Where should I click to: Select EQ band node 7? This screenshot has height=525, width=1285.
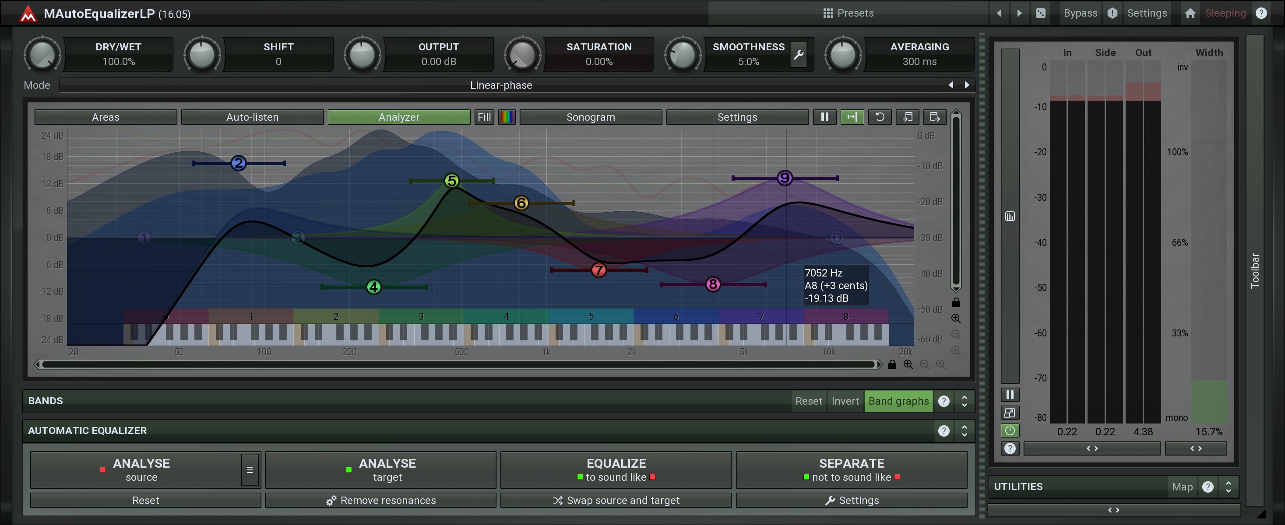[598, 270]
